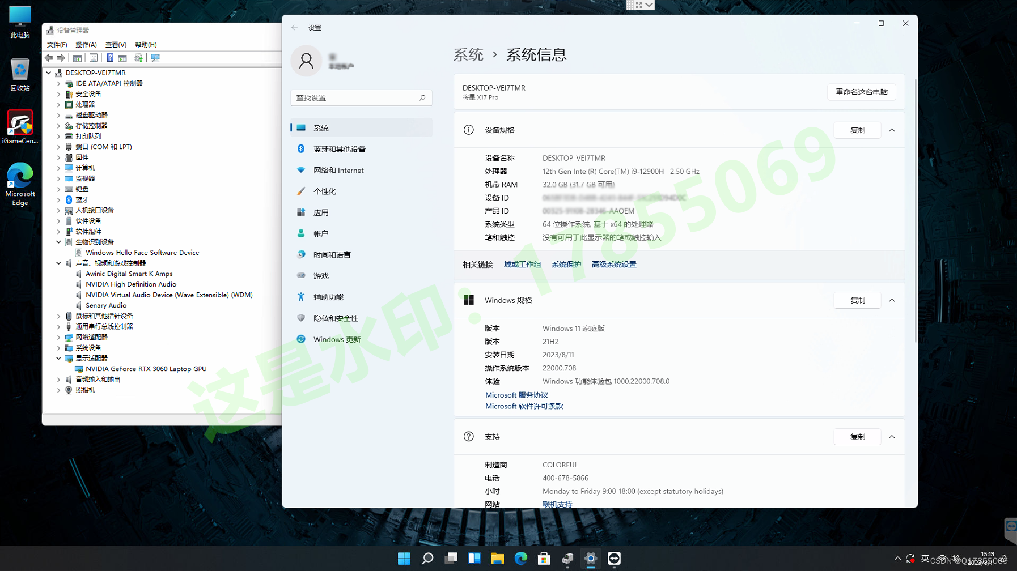Open Windows Start menu on taskbar

click(x=404, y=559)
